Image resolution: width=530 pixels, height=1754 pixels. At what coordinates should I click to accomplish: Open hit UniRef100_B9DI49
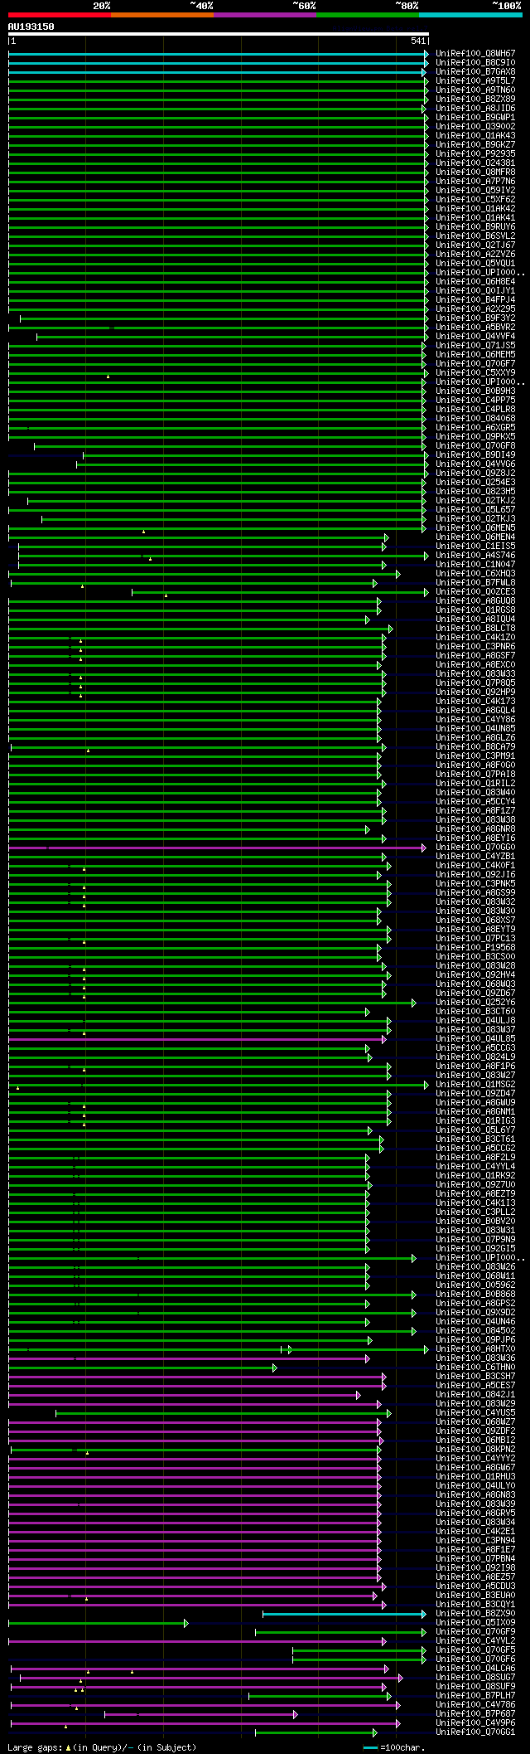coord(475,454)
